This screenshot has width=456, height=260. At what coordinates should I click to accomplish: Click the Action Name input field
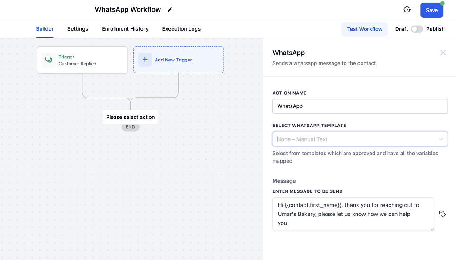pyautogui.click(x=360, y=106)
